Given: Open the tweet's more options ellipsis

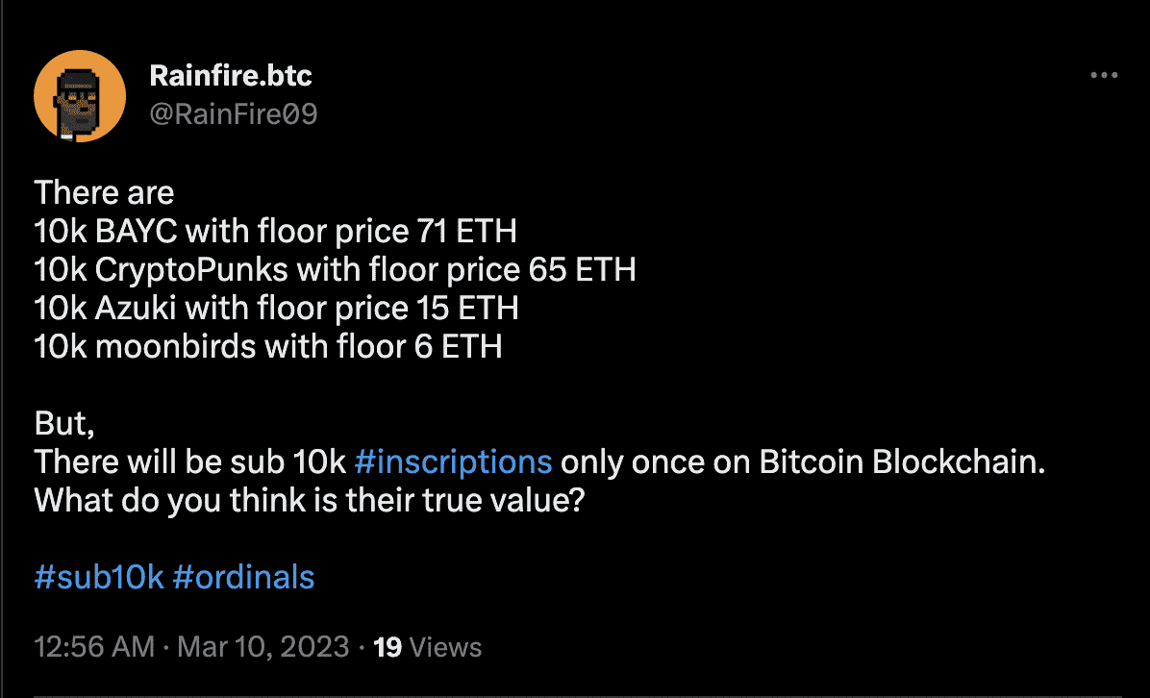Looking at the screenshot, I should pyautogui.click(x=1104, y=75).
